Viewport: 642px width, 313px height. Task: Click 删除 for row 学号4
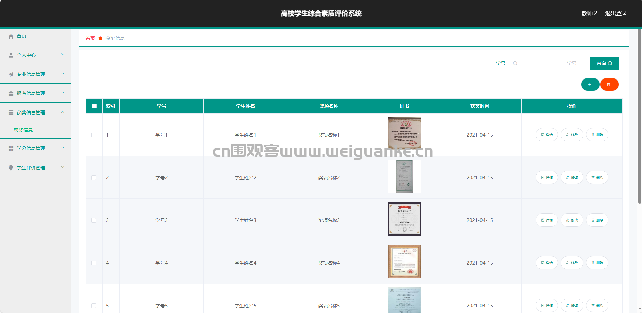[597, 263]
